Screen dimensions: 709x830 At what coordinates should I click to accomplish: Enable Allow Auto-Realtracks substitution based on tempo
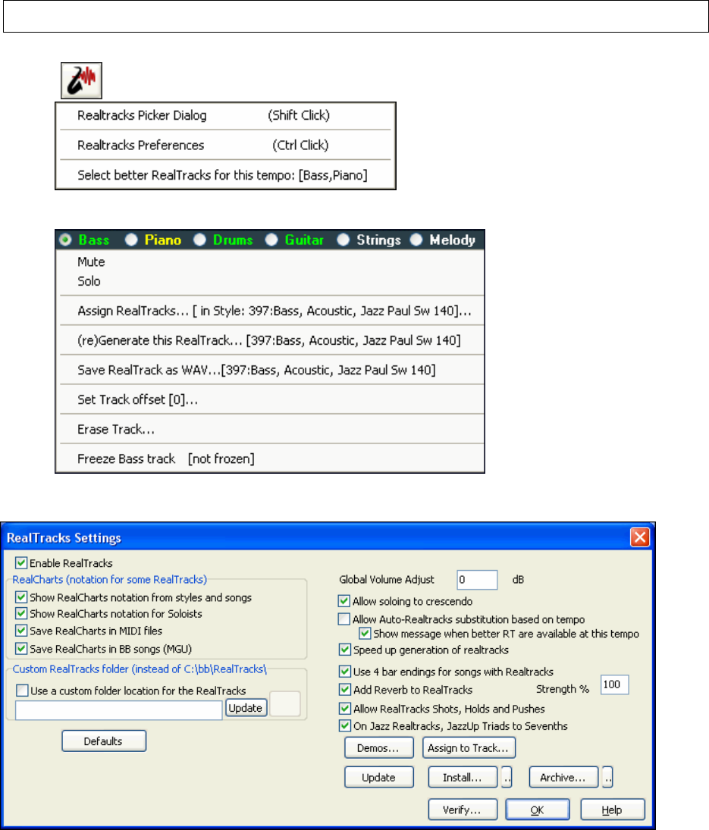(x=344, y=619)
